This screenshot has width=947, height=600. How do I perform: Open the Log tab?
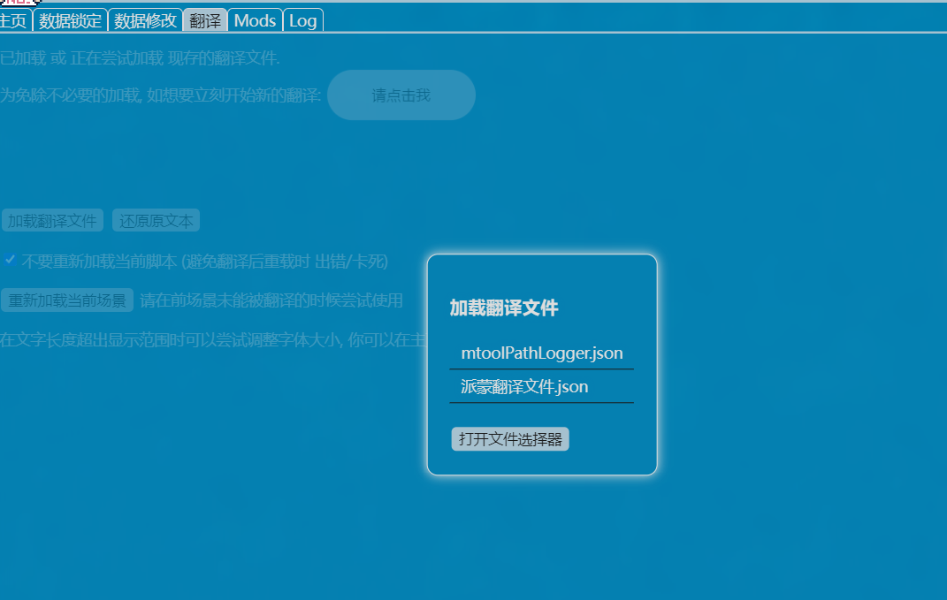(302, 20)
